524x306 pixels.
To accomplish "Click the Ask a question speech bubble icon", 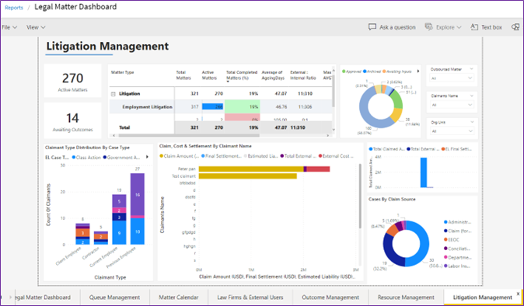I will 372,27.
